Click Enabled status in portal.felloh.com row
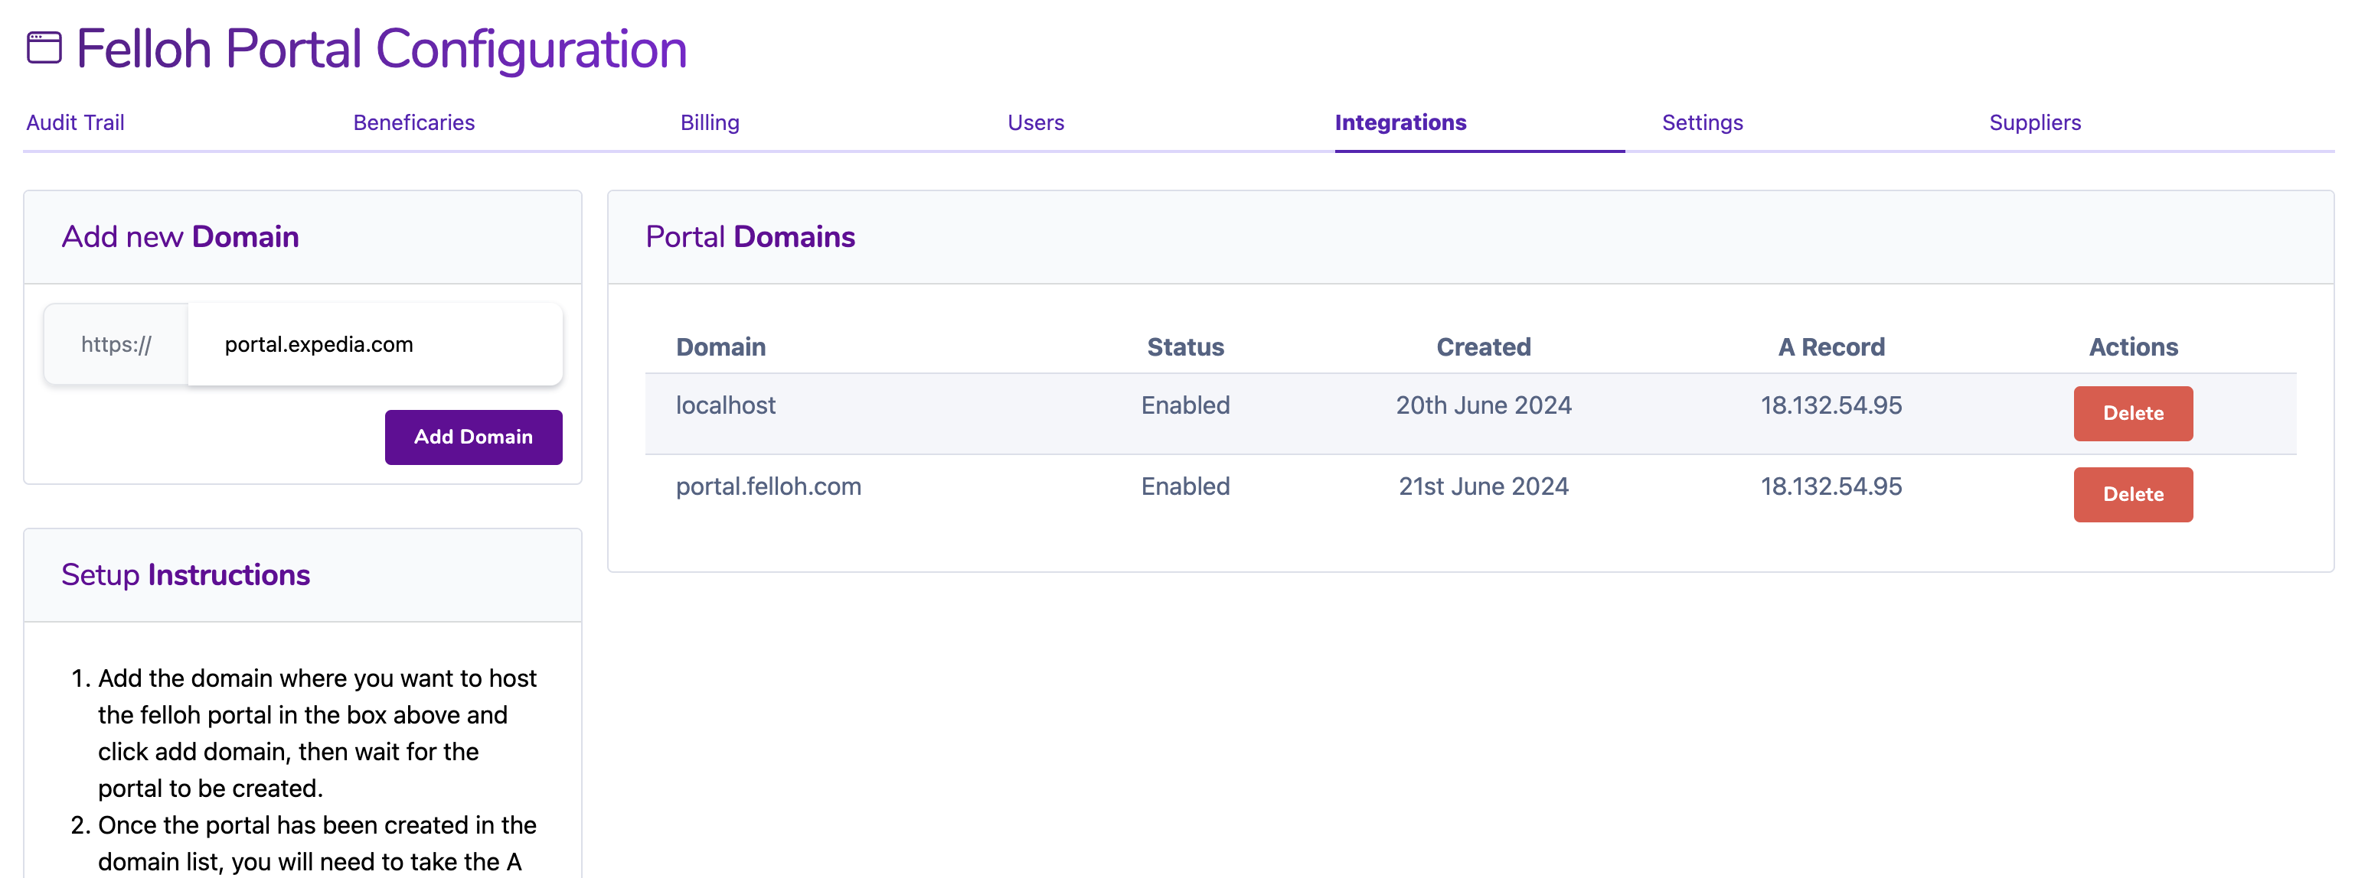Image resolution: width=2355 pixels, height=878 pixels. 1185,486
